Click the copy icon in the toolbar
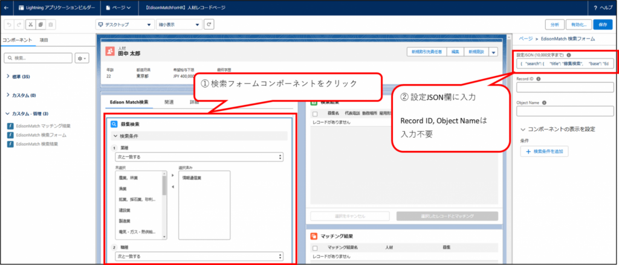Screen dimensions: 619x265 coord(41,25)
